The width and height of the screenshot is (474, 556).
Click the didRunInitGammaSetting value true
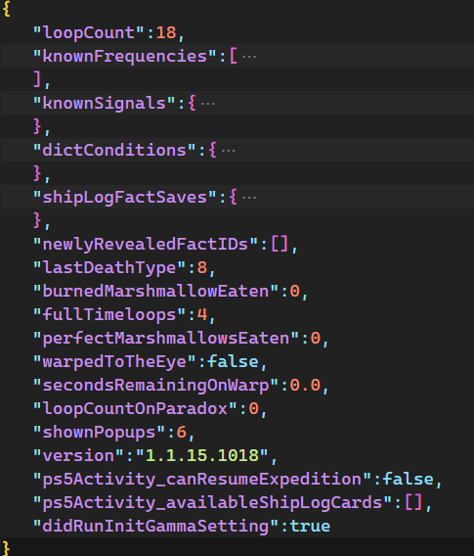[311, 527]
